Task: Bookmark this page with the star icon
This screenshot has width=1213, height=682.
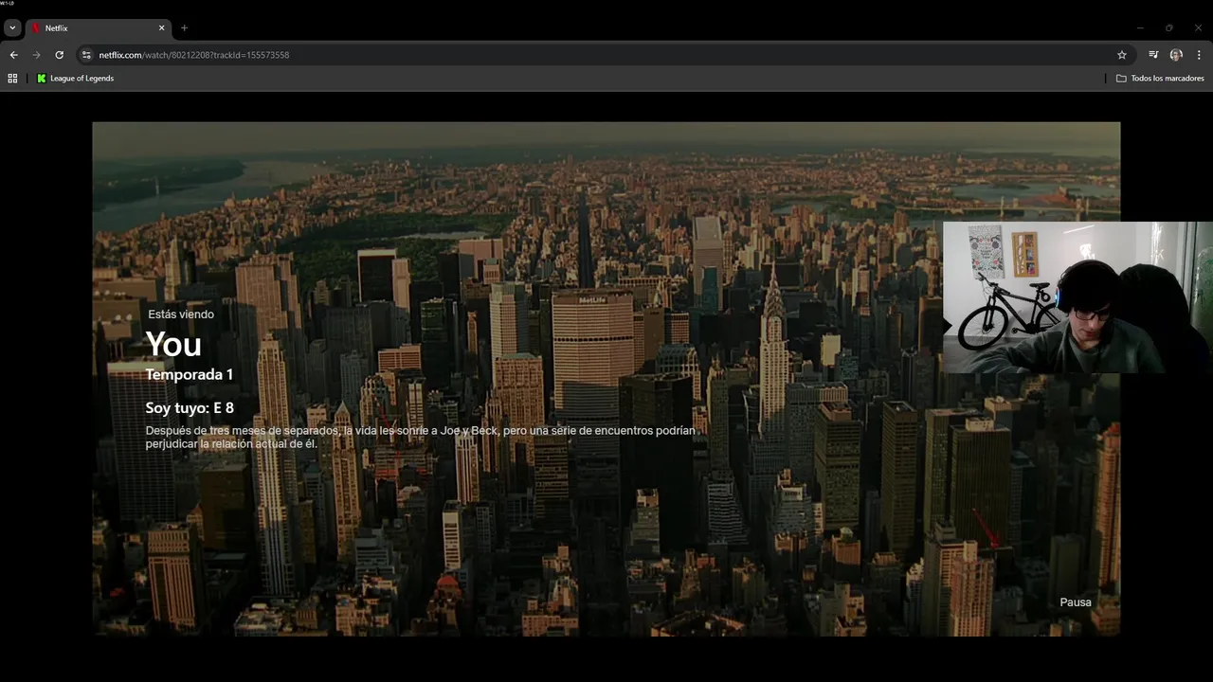Action: pyautogui.click(x=1122, y=55)
